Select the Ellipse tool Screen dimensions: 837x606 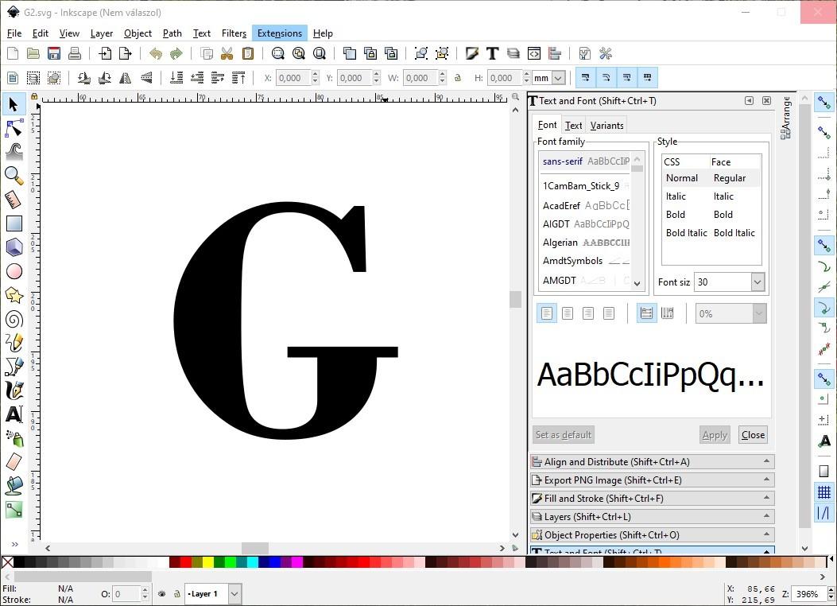tap(13, 271)
